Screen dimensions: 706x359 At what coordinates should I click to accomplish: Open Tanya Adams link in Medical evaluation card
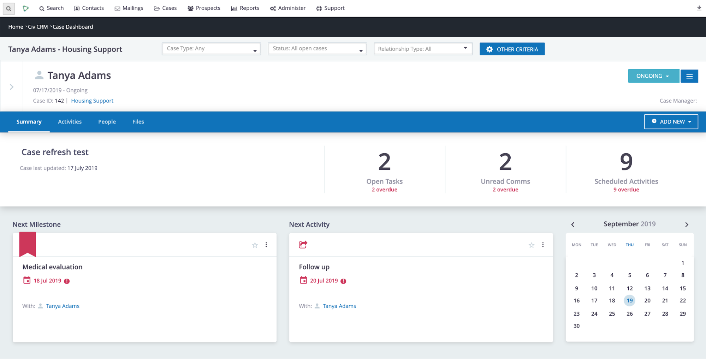(63, 306)
